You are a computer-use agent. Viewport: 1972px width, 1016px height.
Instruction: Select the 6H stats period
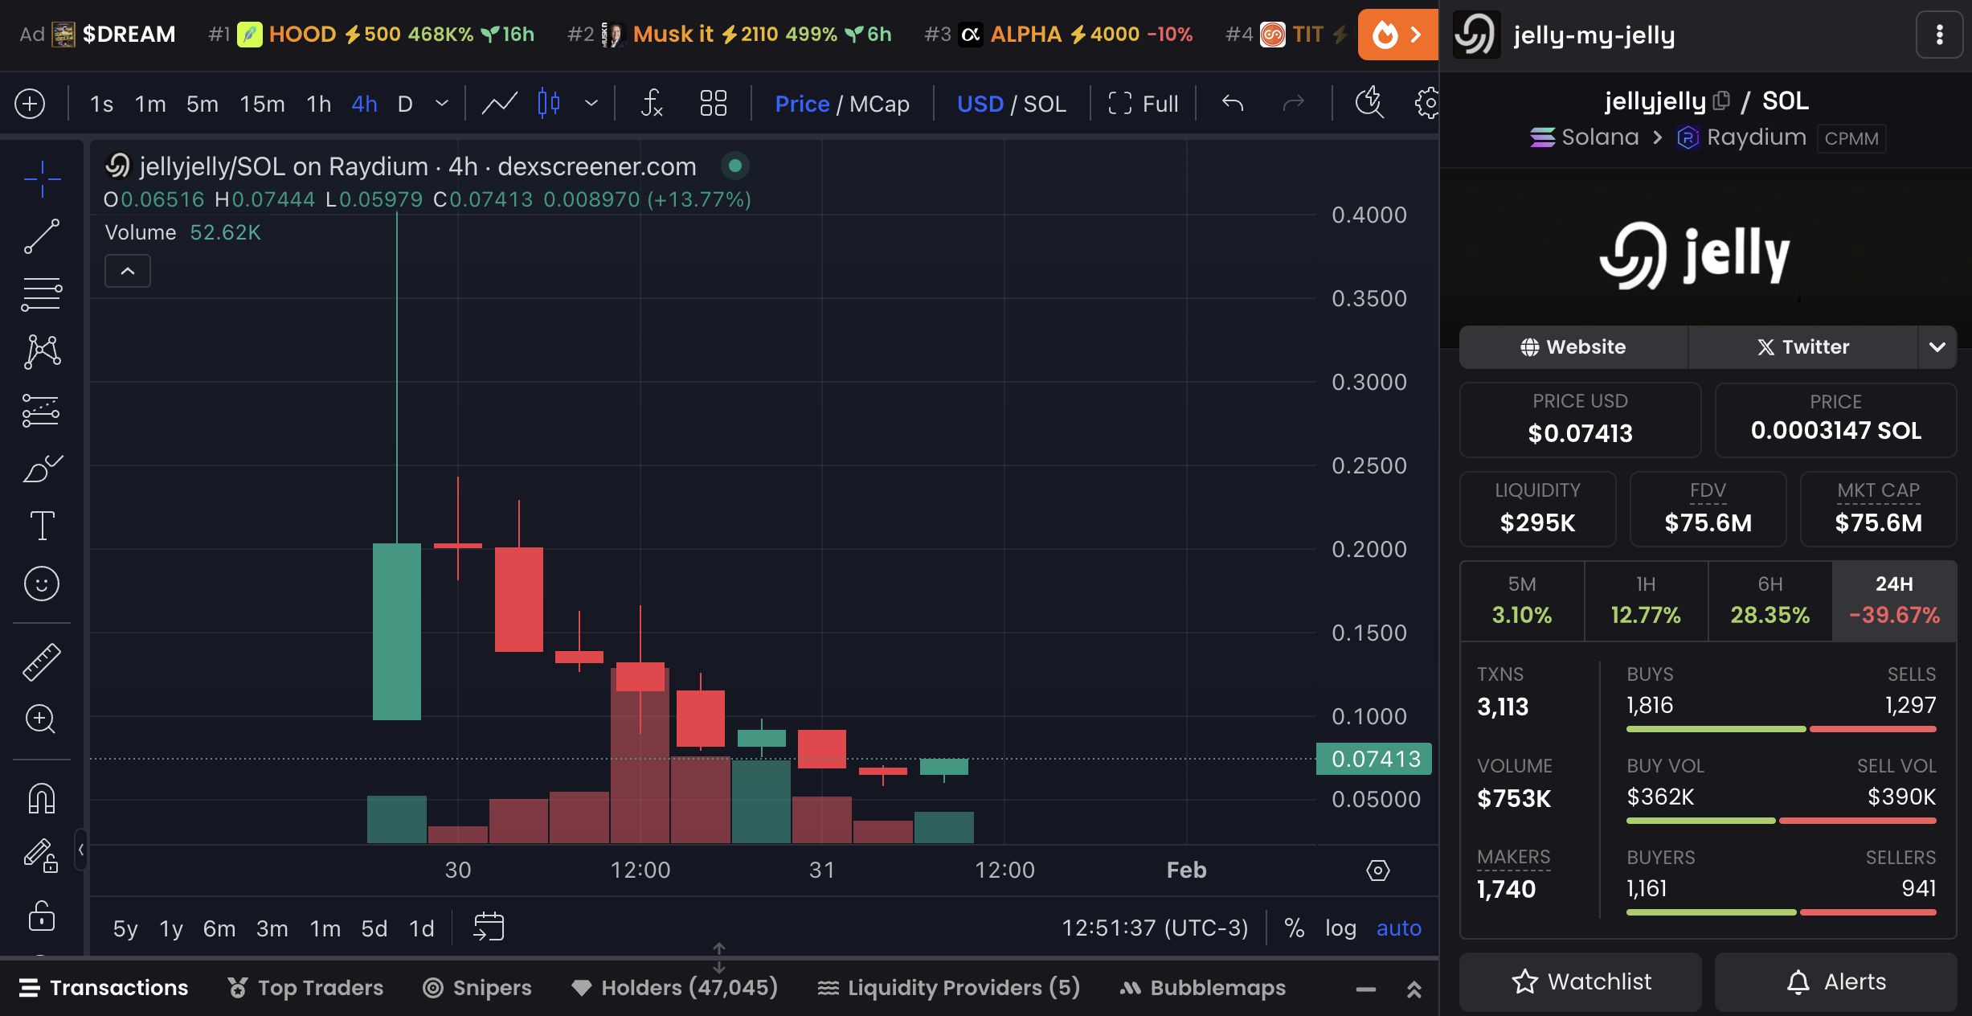click(x=1770, y=601)
